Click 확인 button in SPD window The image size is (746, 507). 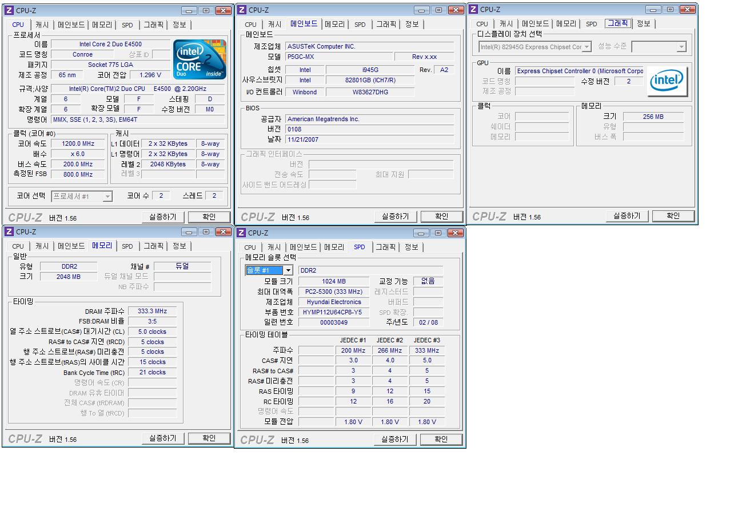tap(441, 440)
